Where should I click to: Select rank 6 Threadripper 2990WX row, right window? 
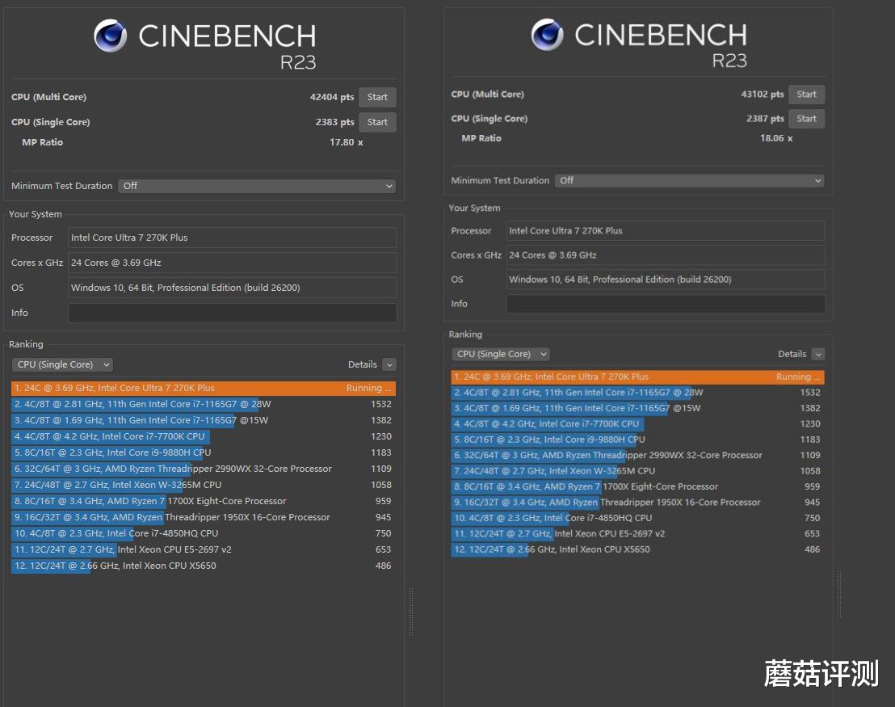click(637, 456)
